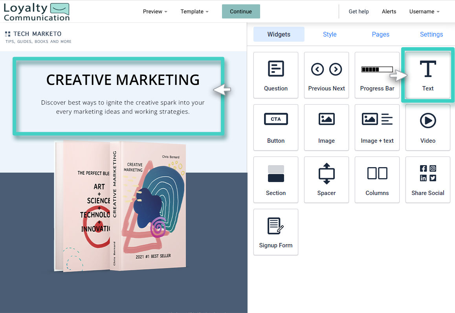
Task: Add a Question widget
Action: pos(276,75)
